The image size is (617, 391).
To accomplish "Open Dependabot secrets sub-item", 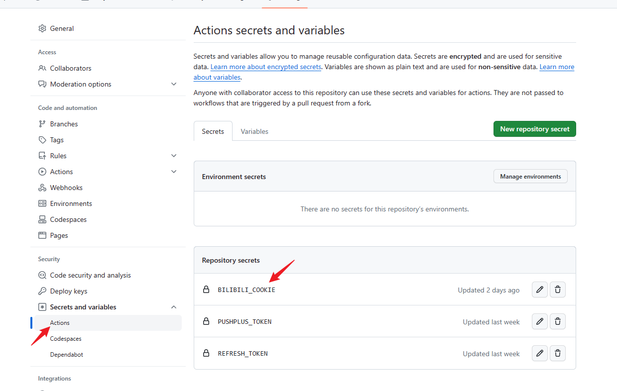I will (x=67, y=355).
